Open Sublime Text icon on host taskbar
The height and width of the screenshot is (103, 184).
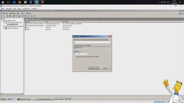[x=20, y=2]
